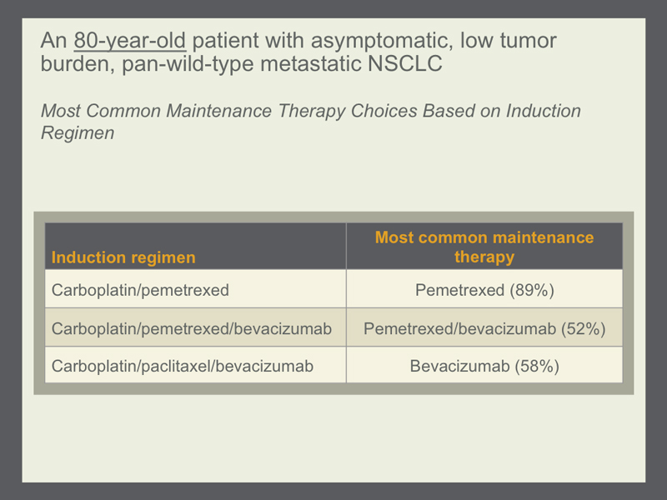Click "pan-wild-type" in the slide title

[x=188, y=64]
